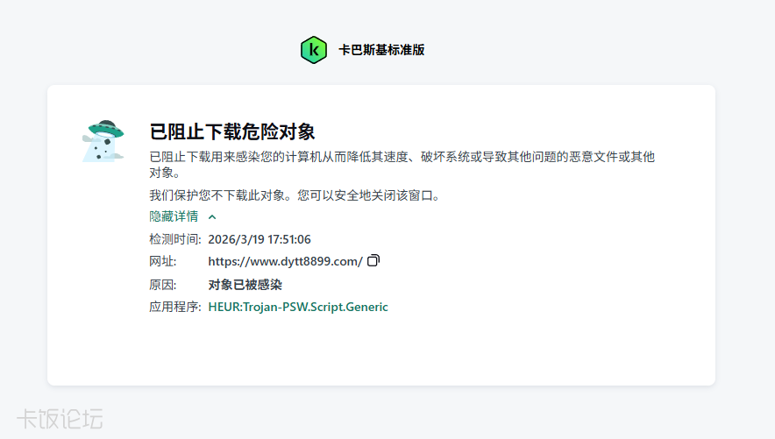The image size is (775, 439).
Task: Click the 卡饭论坛 watermark
Action: [60, 419]
